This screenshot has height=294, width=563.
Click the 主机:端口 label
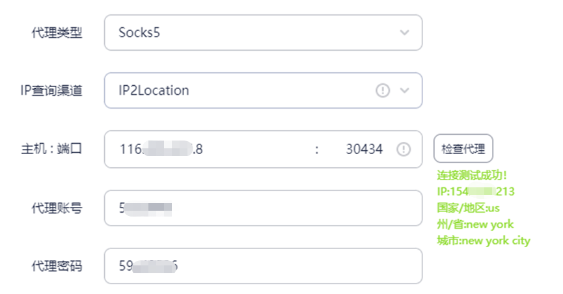(51, 150)
